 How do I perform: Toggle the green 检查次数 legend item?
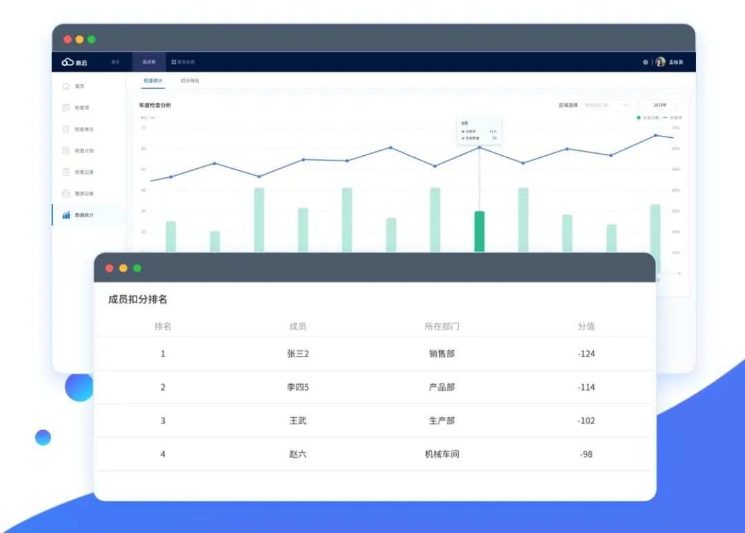pos(647,118)
